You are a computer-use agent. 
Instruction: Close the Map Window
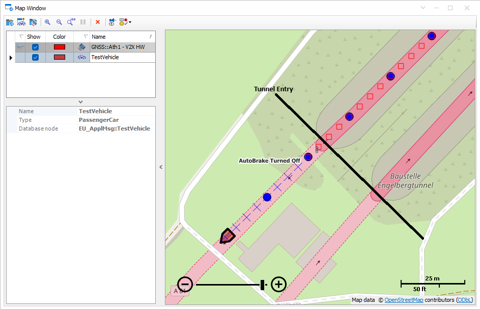[467, 8]
